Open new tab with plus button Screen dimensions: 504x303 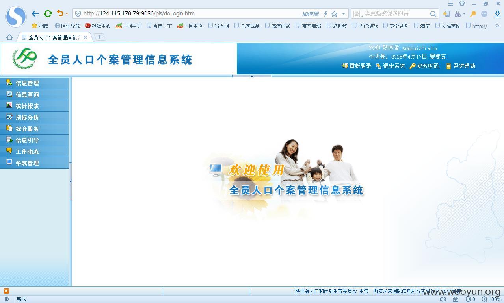(100, 37)
